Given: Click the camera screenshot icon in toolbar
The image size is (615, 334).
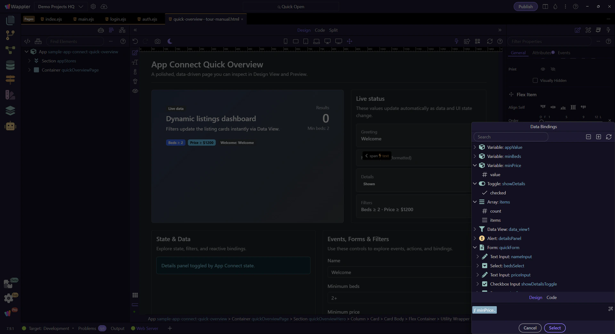Looking at the screenshot, I should (157, 41).
